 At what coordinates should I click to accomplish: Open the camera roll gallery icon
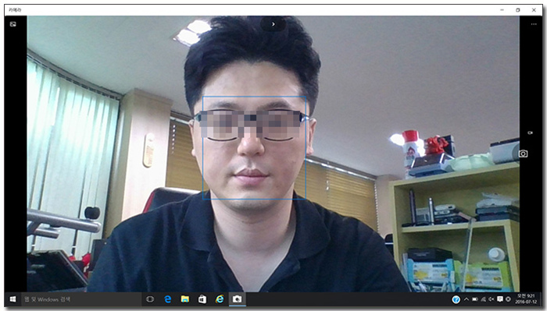tap(13, 24)
